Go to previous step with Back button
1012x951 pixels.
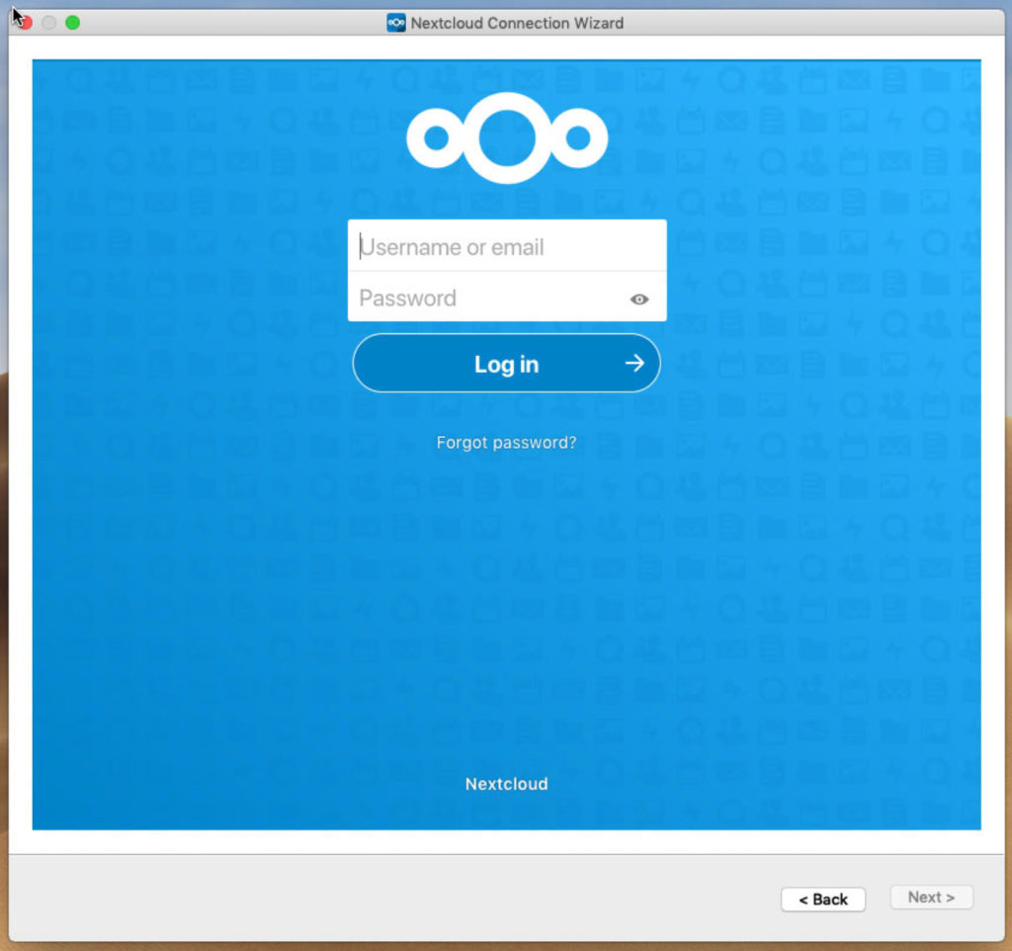(x=823, y=899)
